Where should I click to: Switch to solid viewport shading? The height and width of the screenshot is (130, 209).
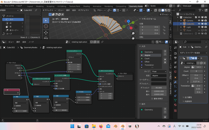pos(163,10)
